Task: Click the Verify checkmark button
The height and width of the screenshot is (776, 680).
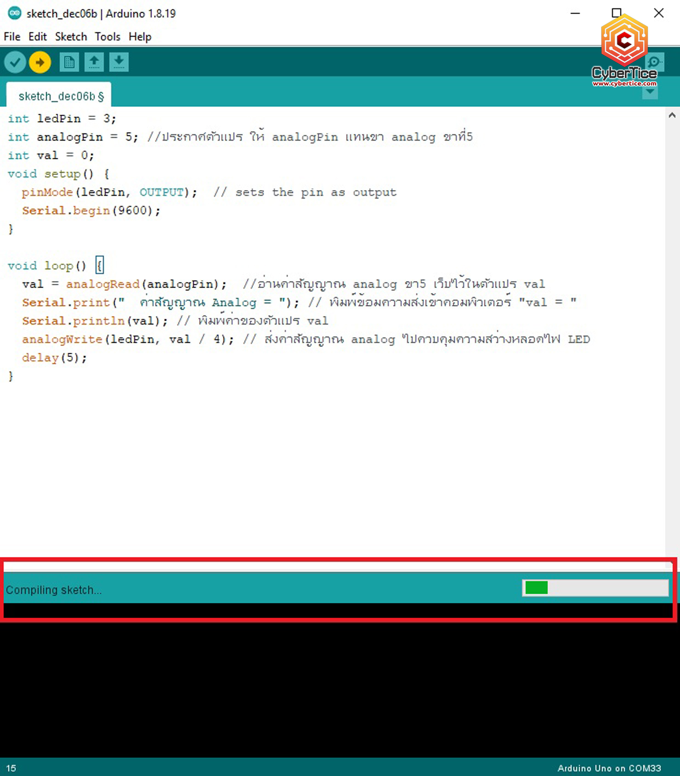Action: (x=15, y=62)
